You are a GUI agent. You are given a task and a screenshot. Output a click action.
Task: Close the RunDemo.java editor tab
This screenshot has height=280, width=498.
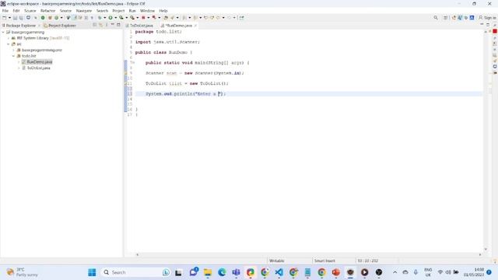tap(195, 26)
